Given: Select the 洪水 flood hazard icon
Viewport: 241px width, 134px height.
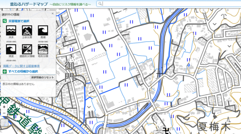Looking at the screenshot, I should pos(11,30).
